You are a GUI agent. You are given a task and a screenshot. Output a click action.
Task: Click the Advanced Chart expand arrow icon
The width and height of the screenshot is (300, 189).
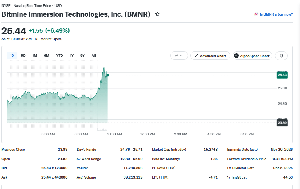point(196,56)
